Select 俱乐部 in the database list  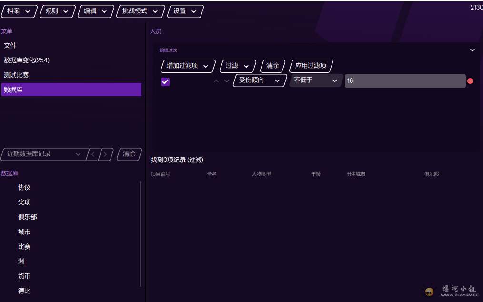coord(28,217)
